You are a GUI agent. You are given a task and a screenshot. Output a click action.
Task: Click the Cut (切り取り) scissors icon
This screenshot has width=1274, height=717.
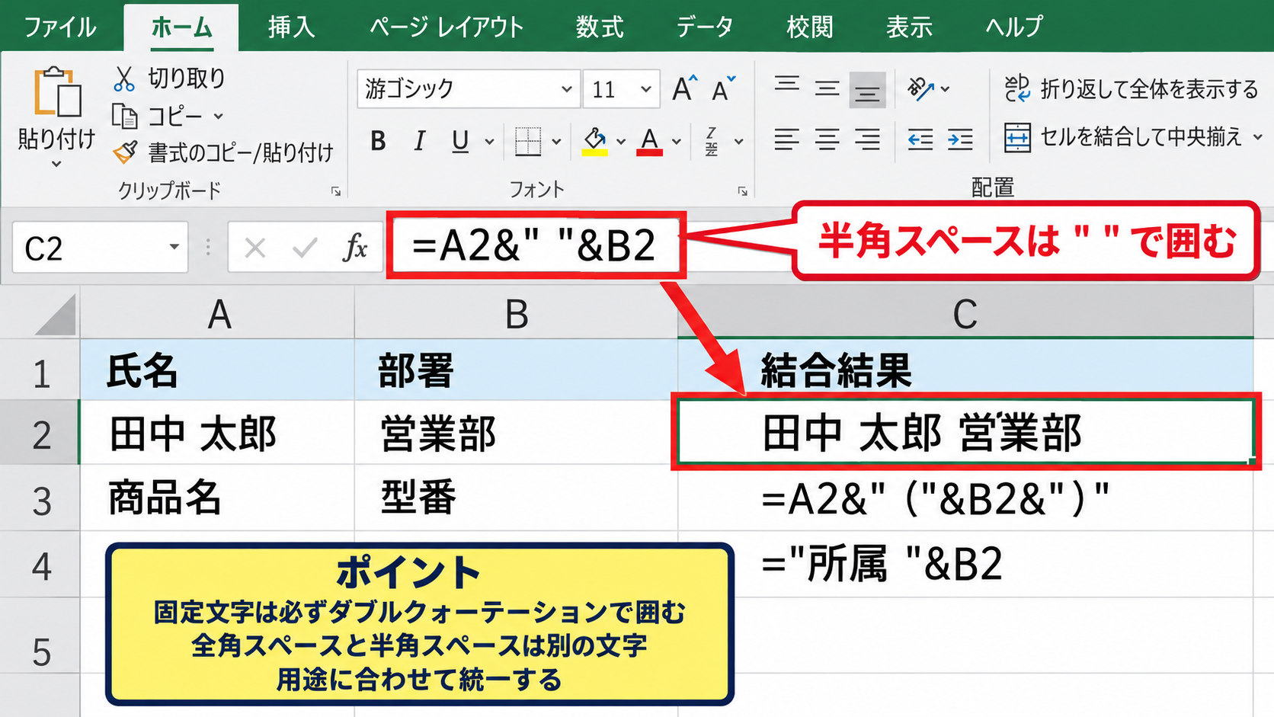click(x=123, y=78)
